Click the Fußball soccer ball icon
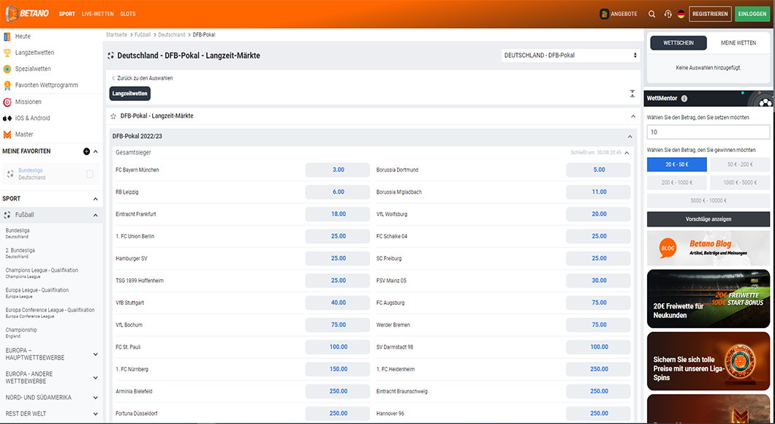 coord(7,215)
